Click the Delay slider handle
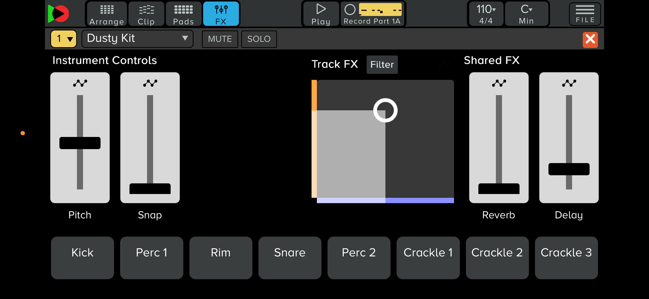The width and height of the screenshot is (649, 299). (569, 169)
